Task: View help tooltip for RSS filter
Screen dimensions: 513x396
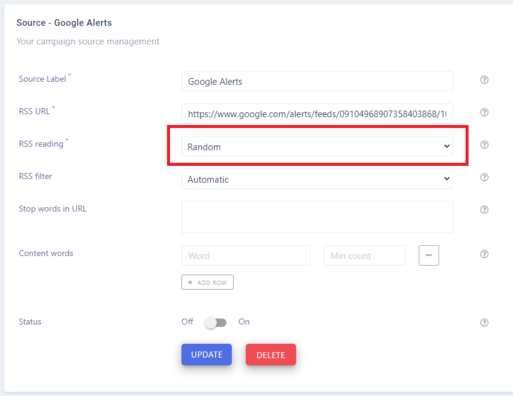Action: [x=484, y=177]
